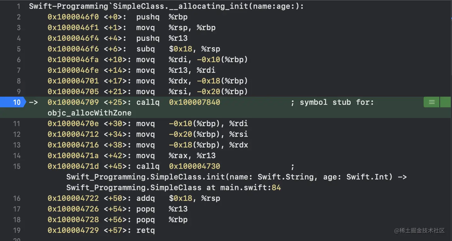The width and height of the screenshot is (452, 241).
Task: Click address 0x100007840 in the callq line
Action: coord(195,102)
